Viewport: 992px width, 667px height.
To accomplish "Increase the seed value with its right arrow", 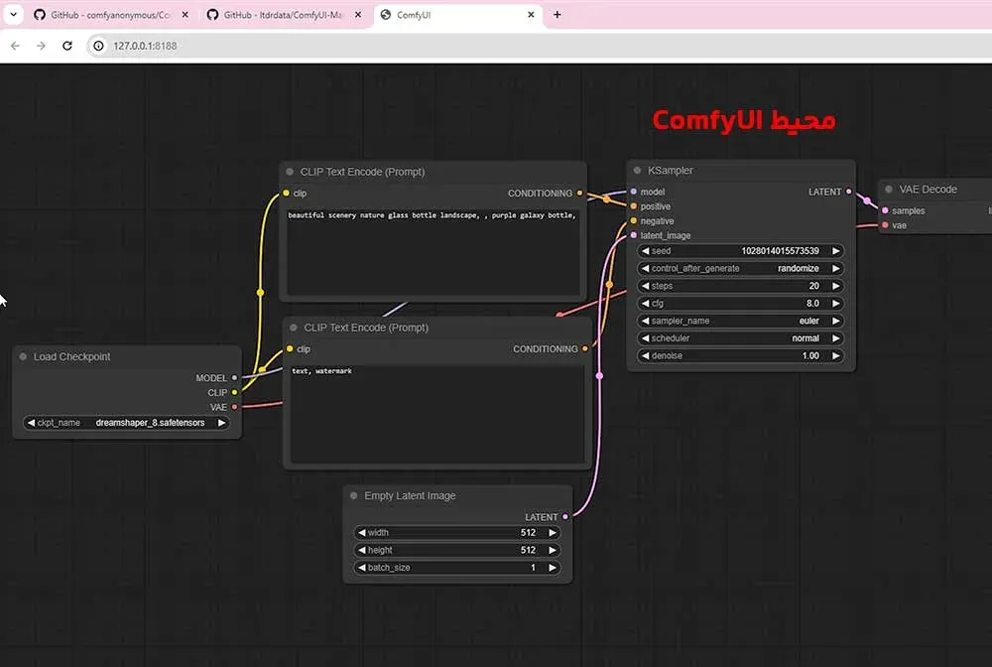I will tap(835, 251).
